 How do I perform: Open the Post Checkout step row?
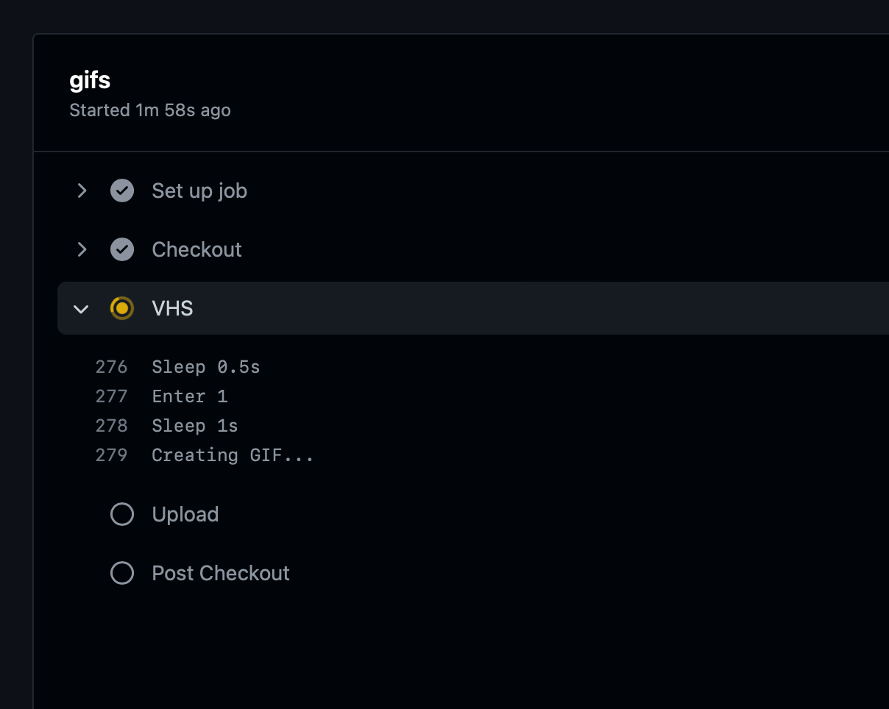pyautogui.click(x=220, y=573)
